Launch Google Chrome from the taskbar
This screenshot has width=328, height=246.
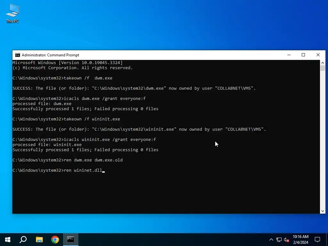[55, 240]
